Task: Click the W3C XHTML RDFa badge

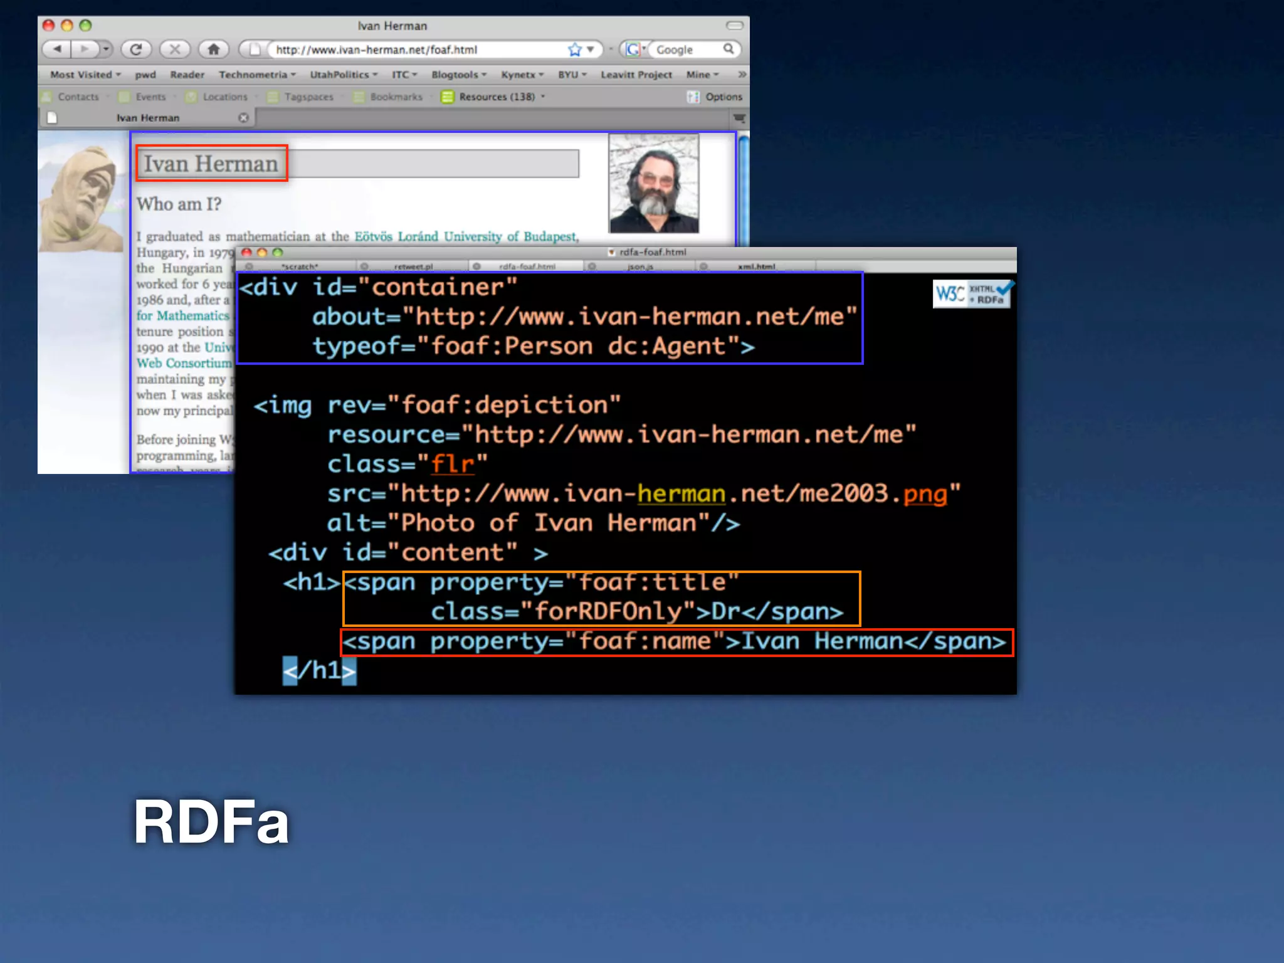Action: click(x=971, y=293)
